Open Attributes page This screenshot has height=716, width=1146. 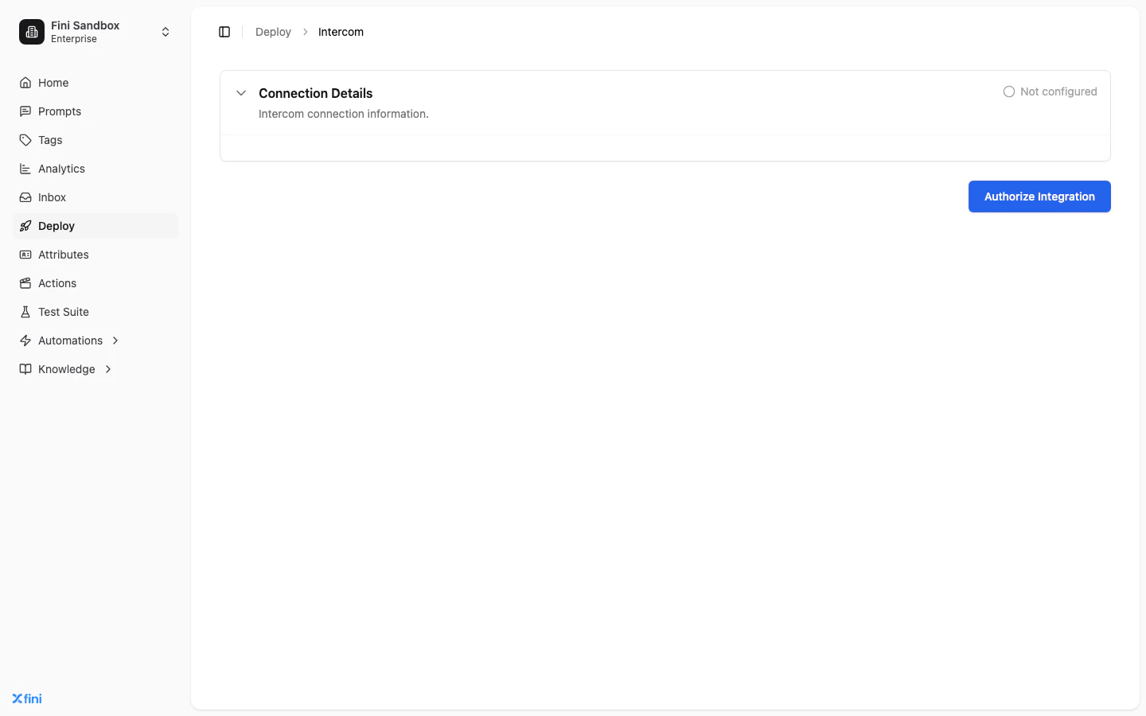[x=95, y=255]
